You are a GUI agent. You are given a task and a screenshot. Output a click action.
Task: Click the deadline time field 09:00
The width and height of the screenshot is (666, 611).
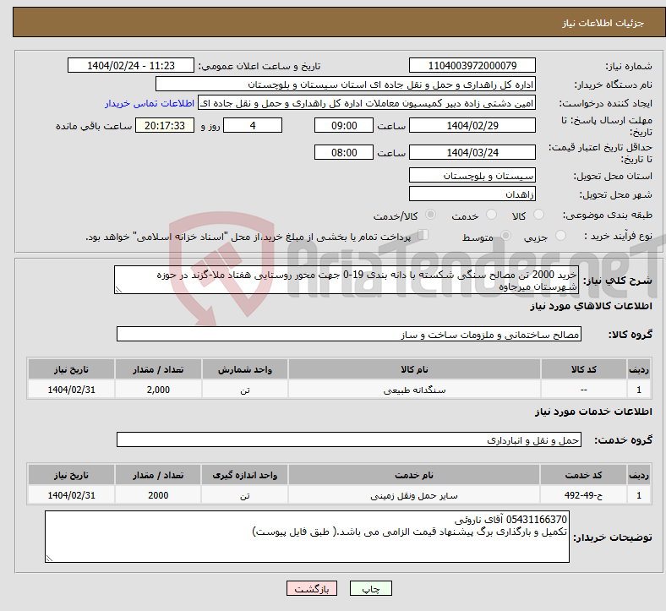tap(344, 125)
